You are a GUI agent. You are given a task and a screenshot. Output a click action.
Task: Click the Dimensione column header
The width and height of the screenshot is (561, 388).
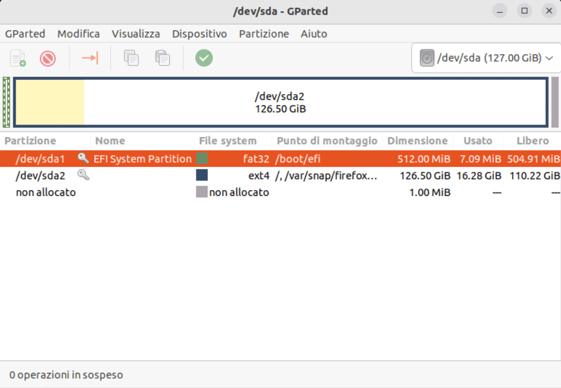(417, 141)
